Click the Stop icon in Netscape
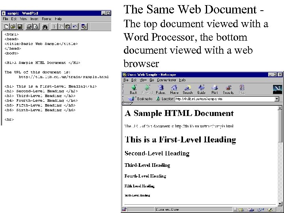 point(242,90)
